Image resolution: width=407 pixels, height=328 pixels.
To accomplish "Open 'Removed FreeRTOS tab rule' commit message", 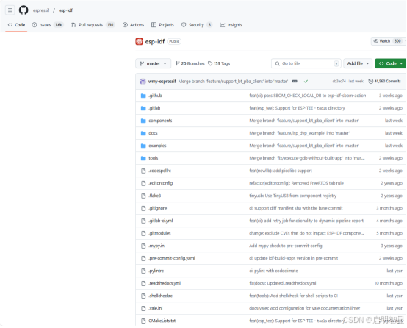I will pos(296,183).
